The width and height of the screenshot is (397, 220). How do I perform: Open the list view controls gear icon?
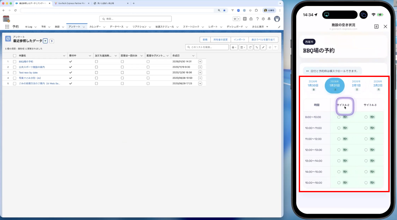pyautogui.click(x=234, y=47)
